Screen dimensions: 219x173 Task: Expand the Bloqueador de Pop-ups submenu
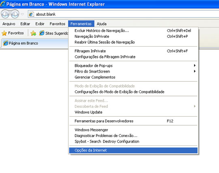coord(133,66)
